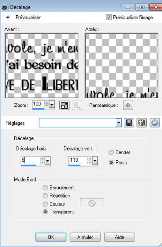Image resolution: width=162 pixels, height=247 pixels.
Task: Decrease Décalage vert. with down arrow
Action: (90, 162)
